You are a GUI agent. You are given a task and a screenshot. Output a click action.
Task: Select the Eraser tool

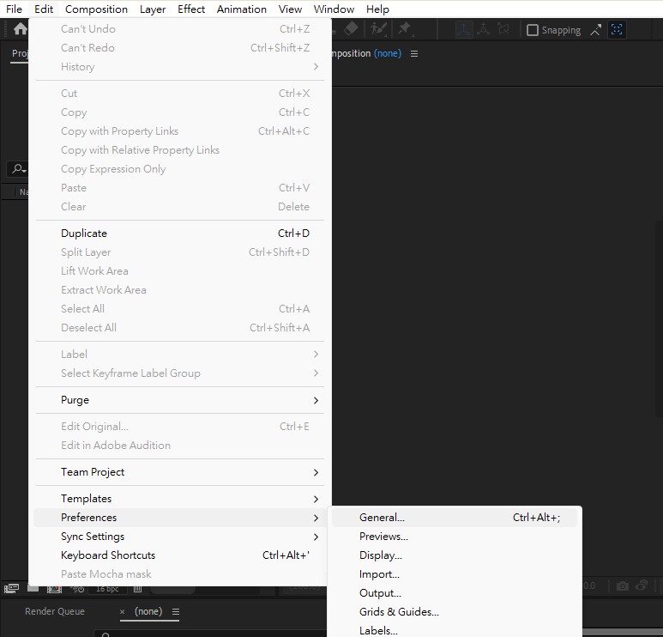click(349, 29)
